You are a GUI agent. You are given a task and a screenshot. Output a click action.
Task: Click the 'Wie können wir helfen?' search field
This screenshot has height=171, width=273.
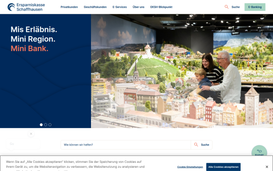click(x=126, y=145)
